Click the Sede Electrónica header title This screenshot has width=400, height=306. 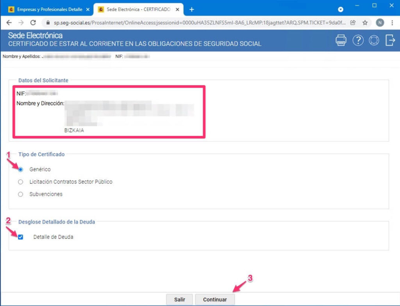35,36
